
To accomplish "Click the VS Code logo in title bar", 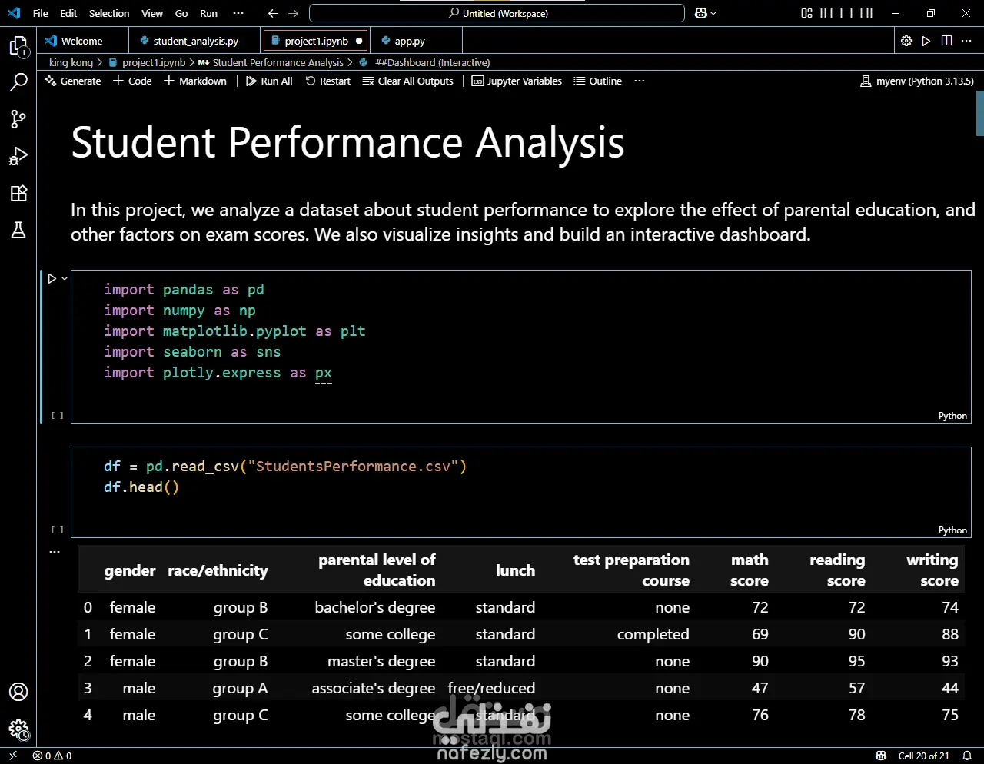I will 14,13.
